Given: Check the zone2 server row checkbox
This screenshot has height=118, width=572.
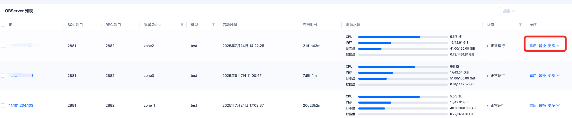Looking at the screenshot, I should pyautogui.click(x=3, y=46).
